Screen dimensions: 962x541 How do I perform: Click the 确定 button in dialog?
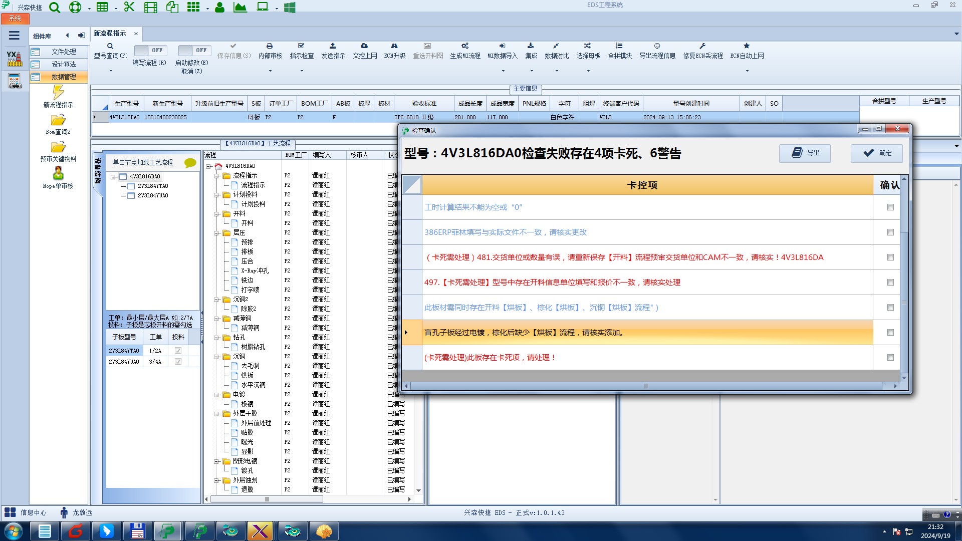(877, 153)
